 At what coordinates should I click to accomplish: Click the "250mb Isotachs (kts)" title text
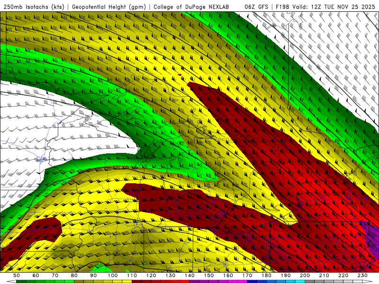34,7
